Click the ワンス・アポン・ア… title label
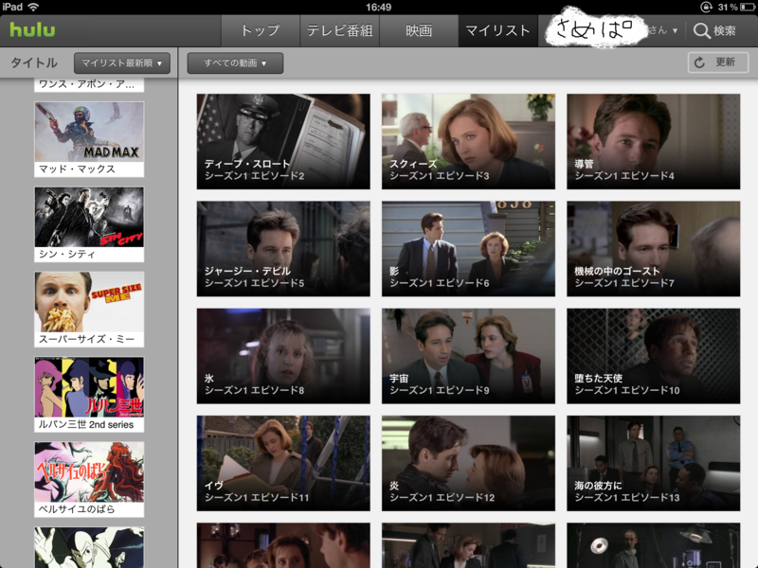758x568 pixels. click(86, 84)
